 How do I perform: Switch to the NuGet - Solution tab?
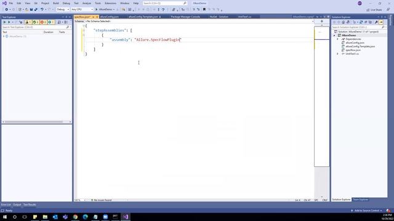[219, 17]
